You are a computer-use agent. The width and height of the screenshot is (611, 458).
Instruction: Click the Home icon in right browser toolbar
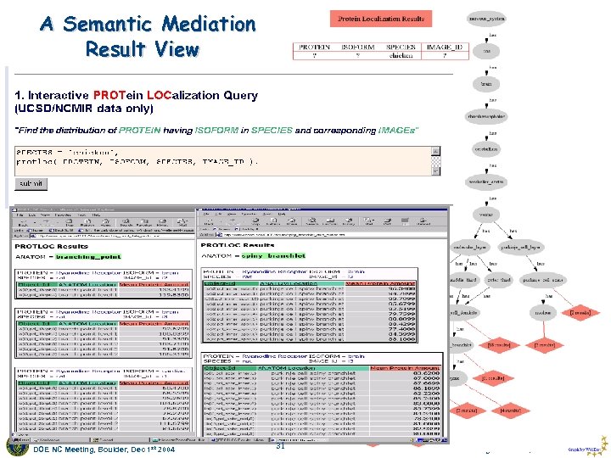(x=292, y=221)
